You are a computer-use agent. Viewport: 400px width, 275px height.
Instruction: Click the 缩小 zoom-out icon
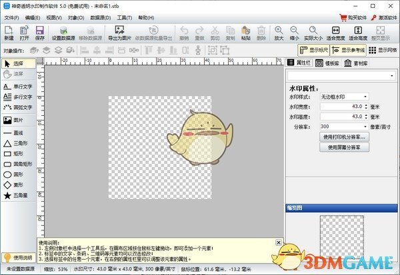tap(294, 33)
